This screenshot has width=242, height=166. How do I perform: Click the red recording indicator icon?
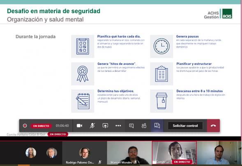(x=25, y=126)
